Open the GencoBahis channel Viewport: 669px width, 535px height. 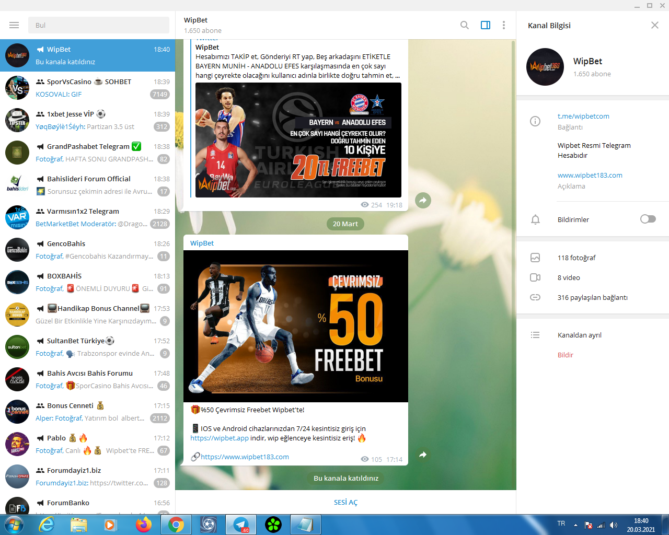(87, 250)
